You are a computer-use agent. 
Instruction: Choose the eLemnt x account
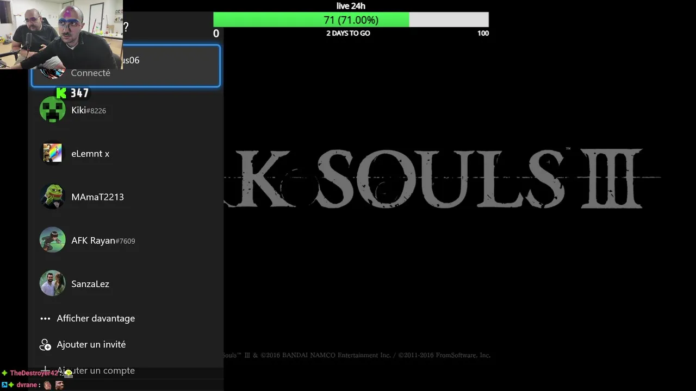[126, 153]
